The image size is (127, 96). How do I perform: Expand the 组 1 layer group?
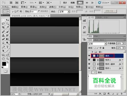93,52
